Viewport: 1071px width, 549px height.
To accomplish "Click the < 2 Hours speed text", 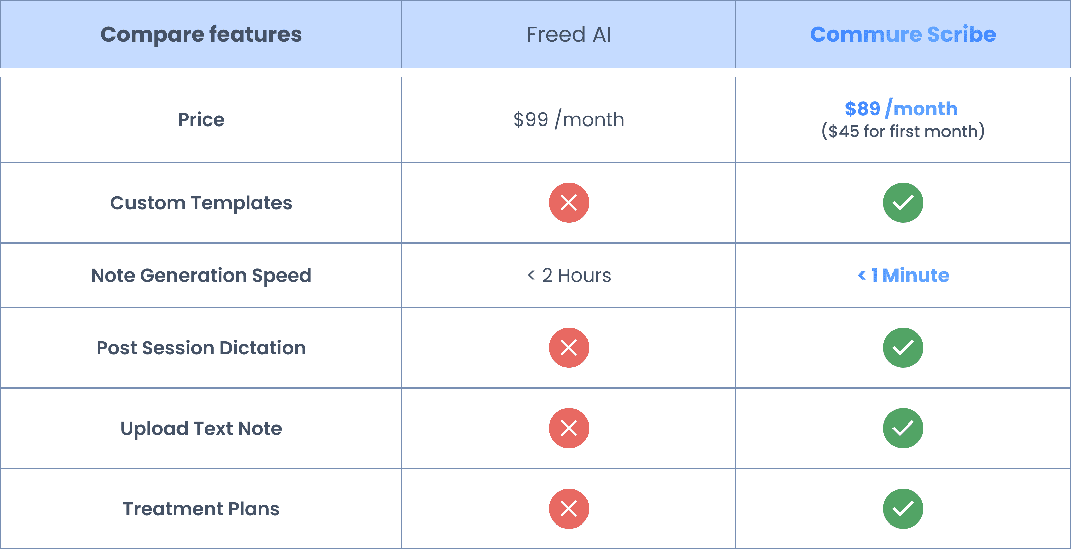I will 569,275.
